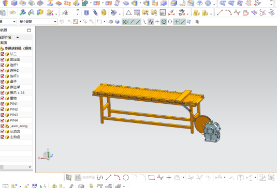The height and width of the screenshot is (188, 277).
Task: Click the sketch-in-task-environment icon at bottom
Action: [x=69, y=178]
